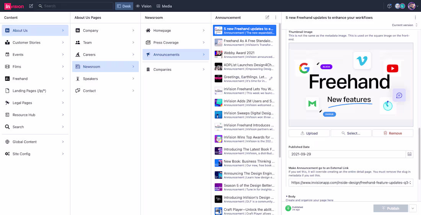
Task: Click the Films icon
Action: [x=8, y=67]
